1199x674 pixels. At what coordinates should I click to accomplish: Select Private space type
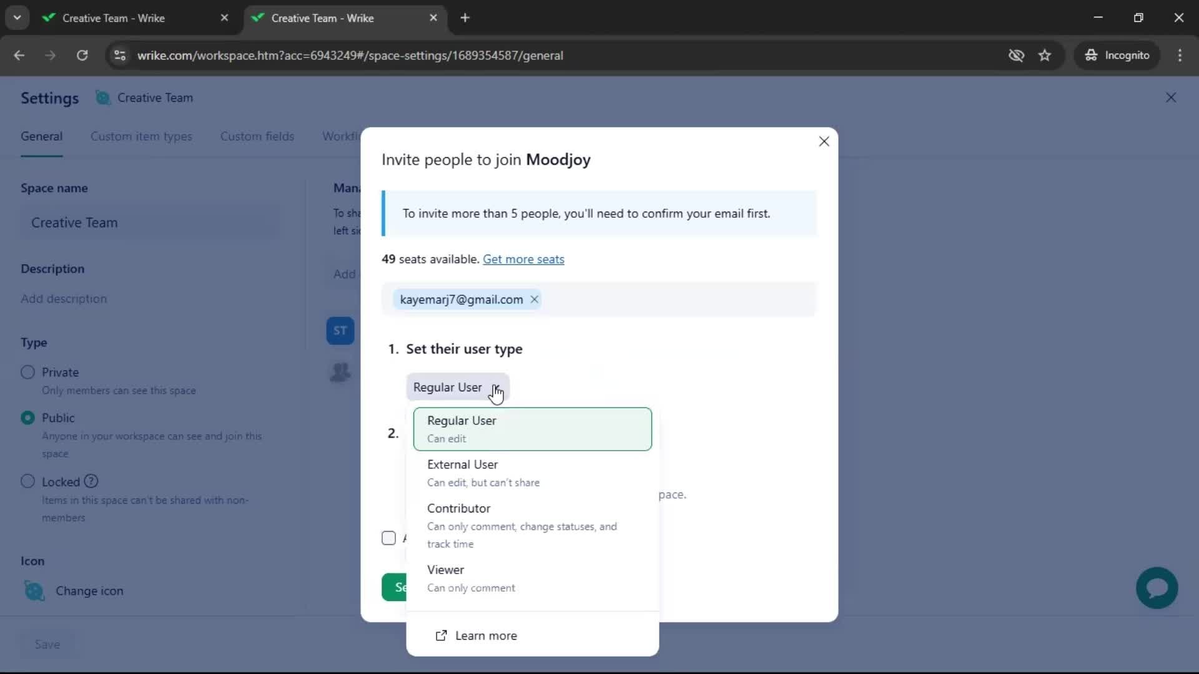pos(27,373)
